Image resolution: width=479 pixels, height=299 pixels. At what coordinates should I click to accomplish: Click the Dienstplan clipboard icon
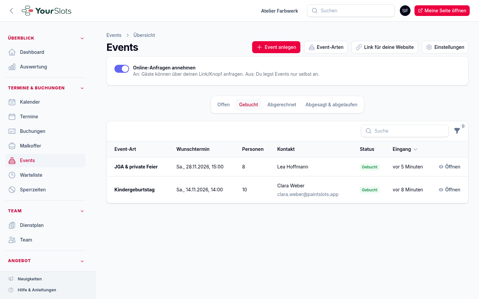pyautogui.click(x=12, y=225)
